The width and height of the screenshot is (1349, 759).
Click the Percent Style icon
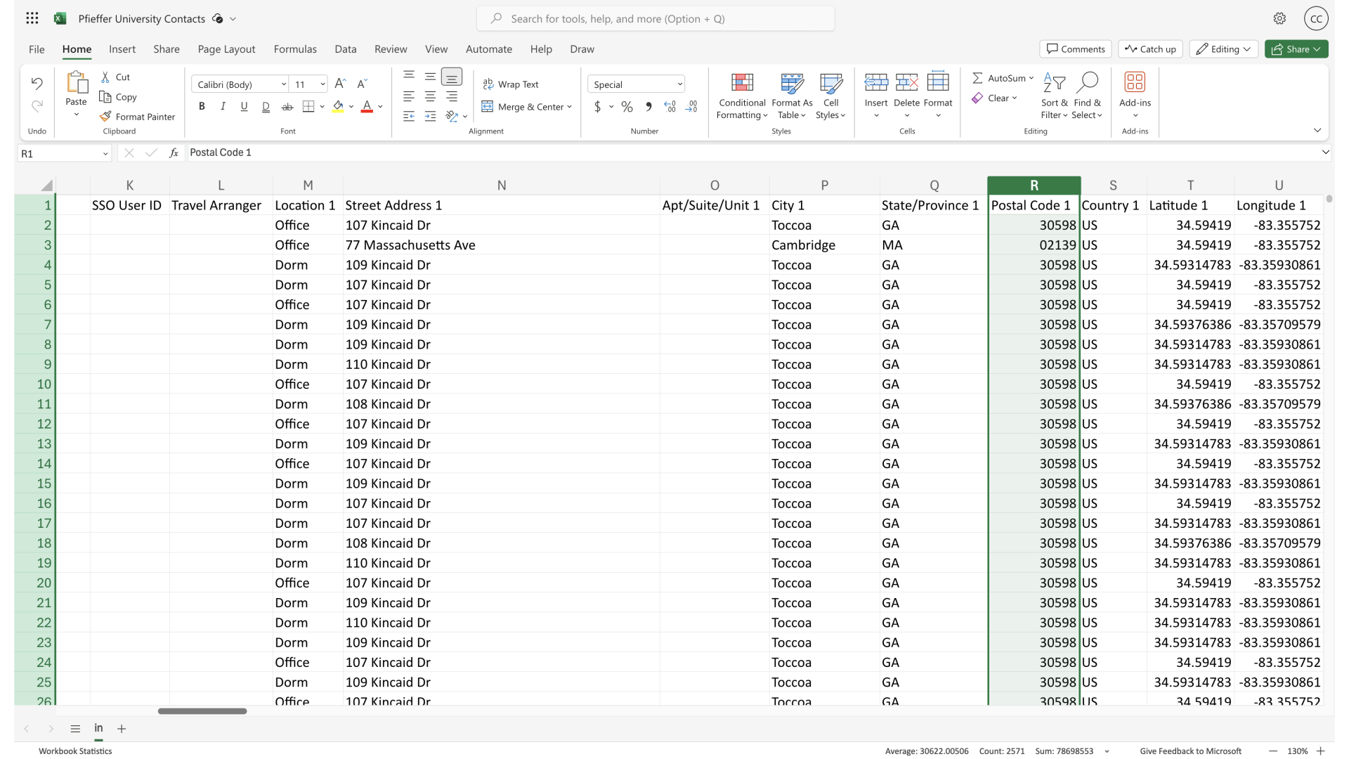[626, 106]
